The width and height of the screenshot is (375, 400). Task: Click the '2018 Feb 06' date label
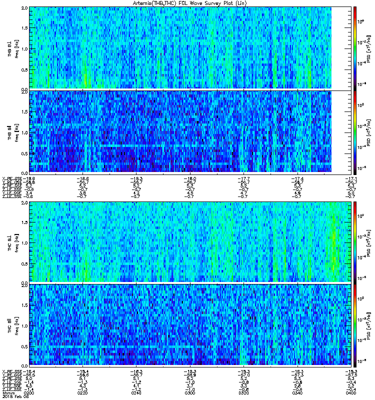click(15, 396)
